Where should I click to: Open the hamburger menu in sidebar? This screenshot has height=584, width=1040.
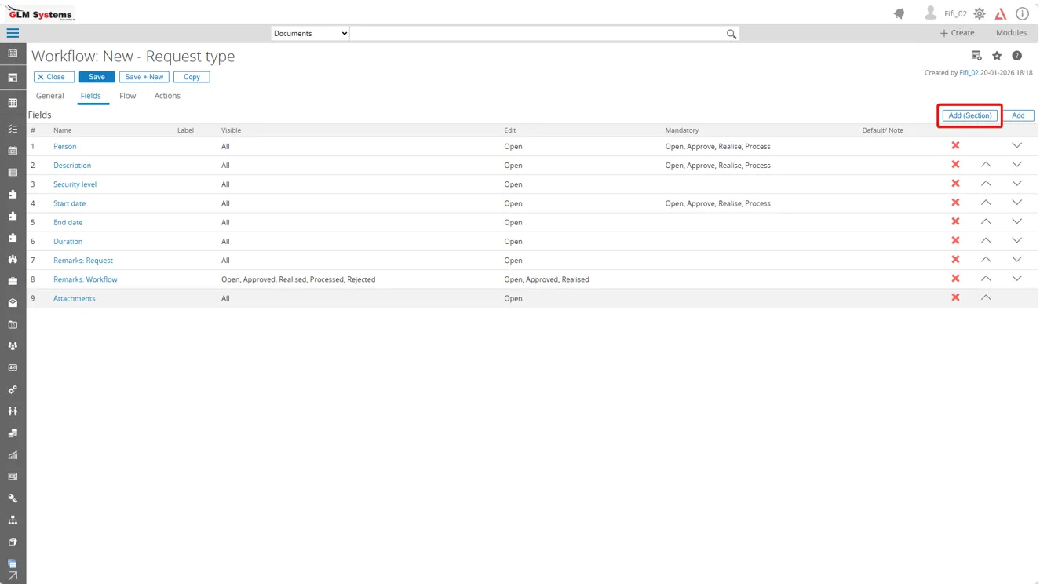click(13, 33)
